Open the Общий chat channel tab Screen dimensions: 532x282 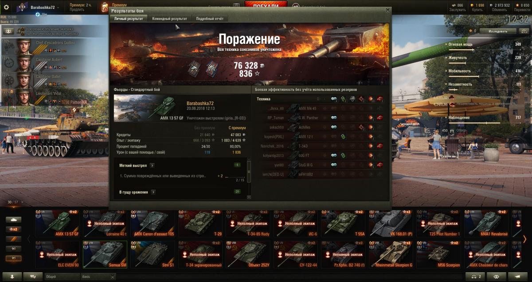pos(62,276)
